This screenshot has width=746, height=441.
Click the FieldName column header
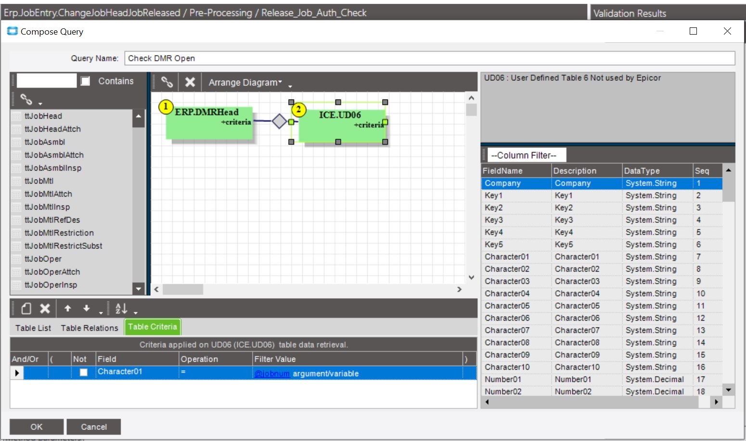[x=516, y=171]
